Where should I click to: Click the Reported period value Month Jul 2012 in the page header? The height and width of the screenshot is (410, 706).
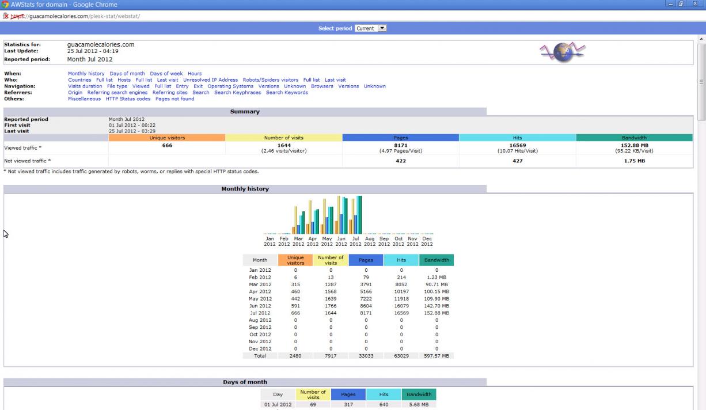[90, 59]
